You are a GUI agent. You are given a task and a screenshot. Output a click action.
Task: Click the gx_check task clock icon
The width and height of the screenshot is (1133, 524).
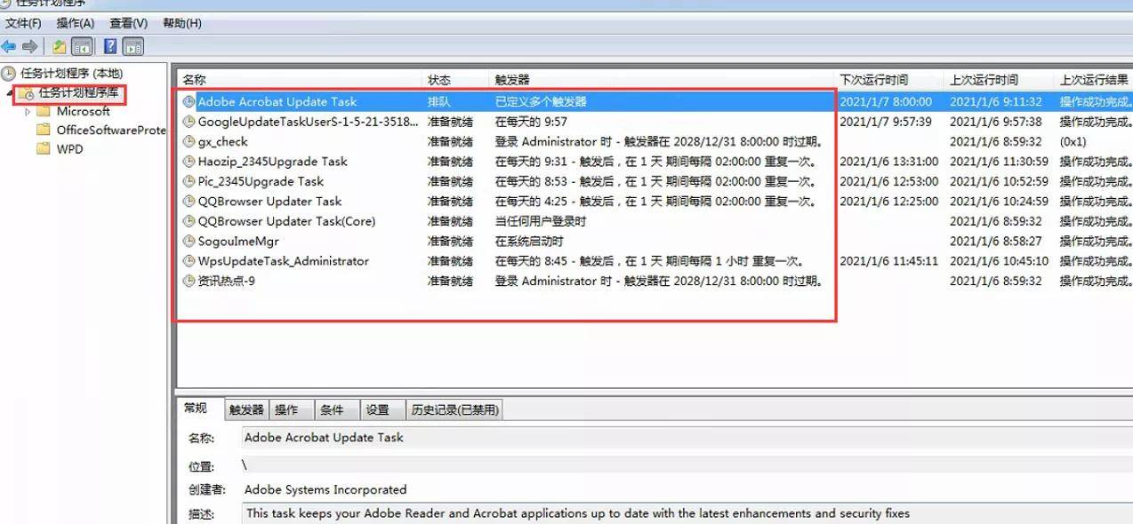click(188, 141)
